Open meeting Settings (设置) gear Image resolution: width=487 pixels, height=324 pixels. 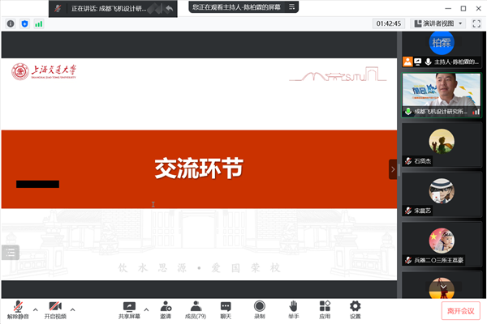355,308
